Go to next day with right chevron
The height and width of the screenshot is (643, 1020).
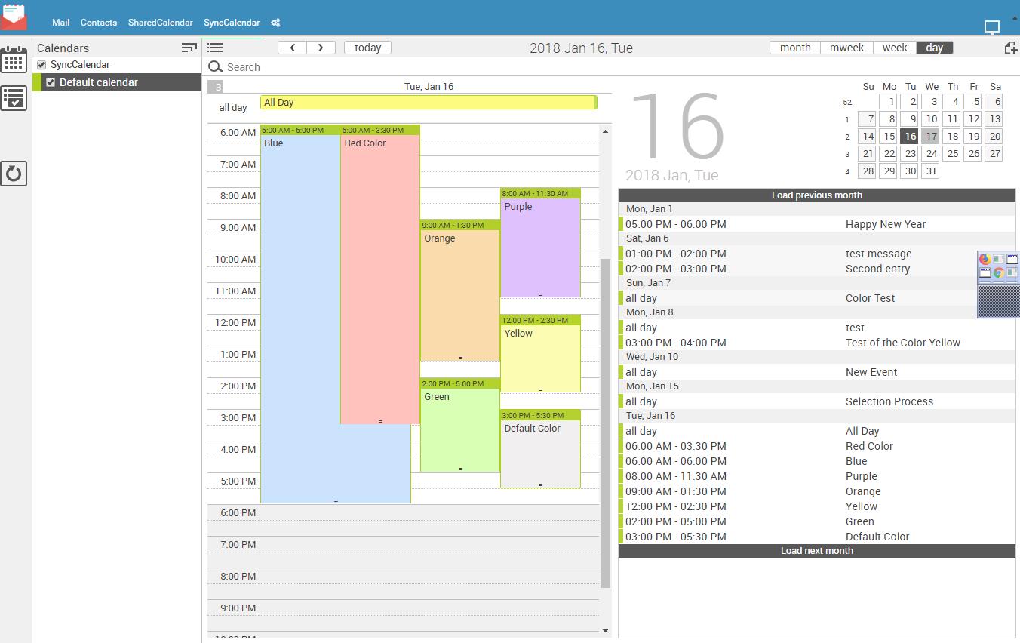(x=321, y=48)
